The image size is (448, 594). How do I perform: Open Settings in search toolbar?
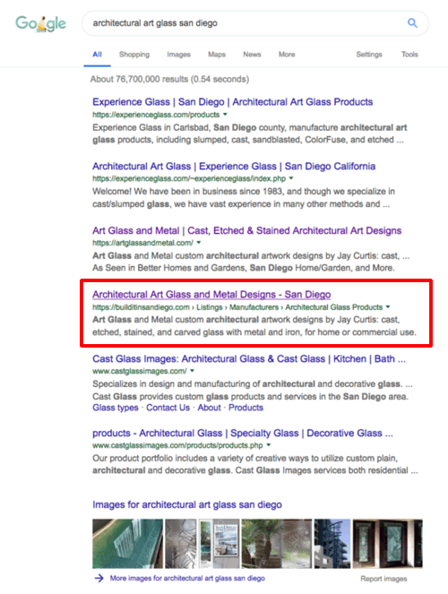click(x=369, y=55)
